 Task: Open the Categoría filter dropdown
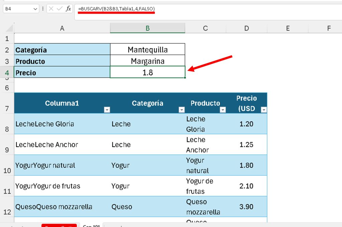[181, 110]
